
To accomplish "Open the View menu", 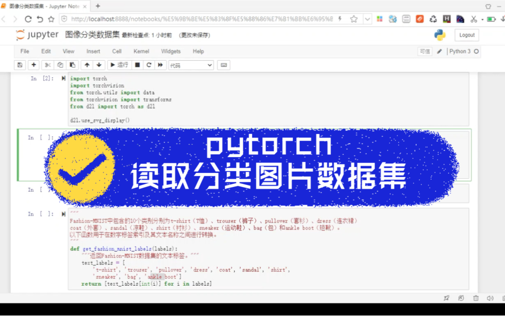I will [x=69, y=51].
